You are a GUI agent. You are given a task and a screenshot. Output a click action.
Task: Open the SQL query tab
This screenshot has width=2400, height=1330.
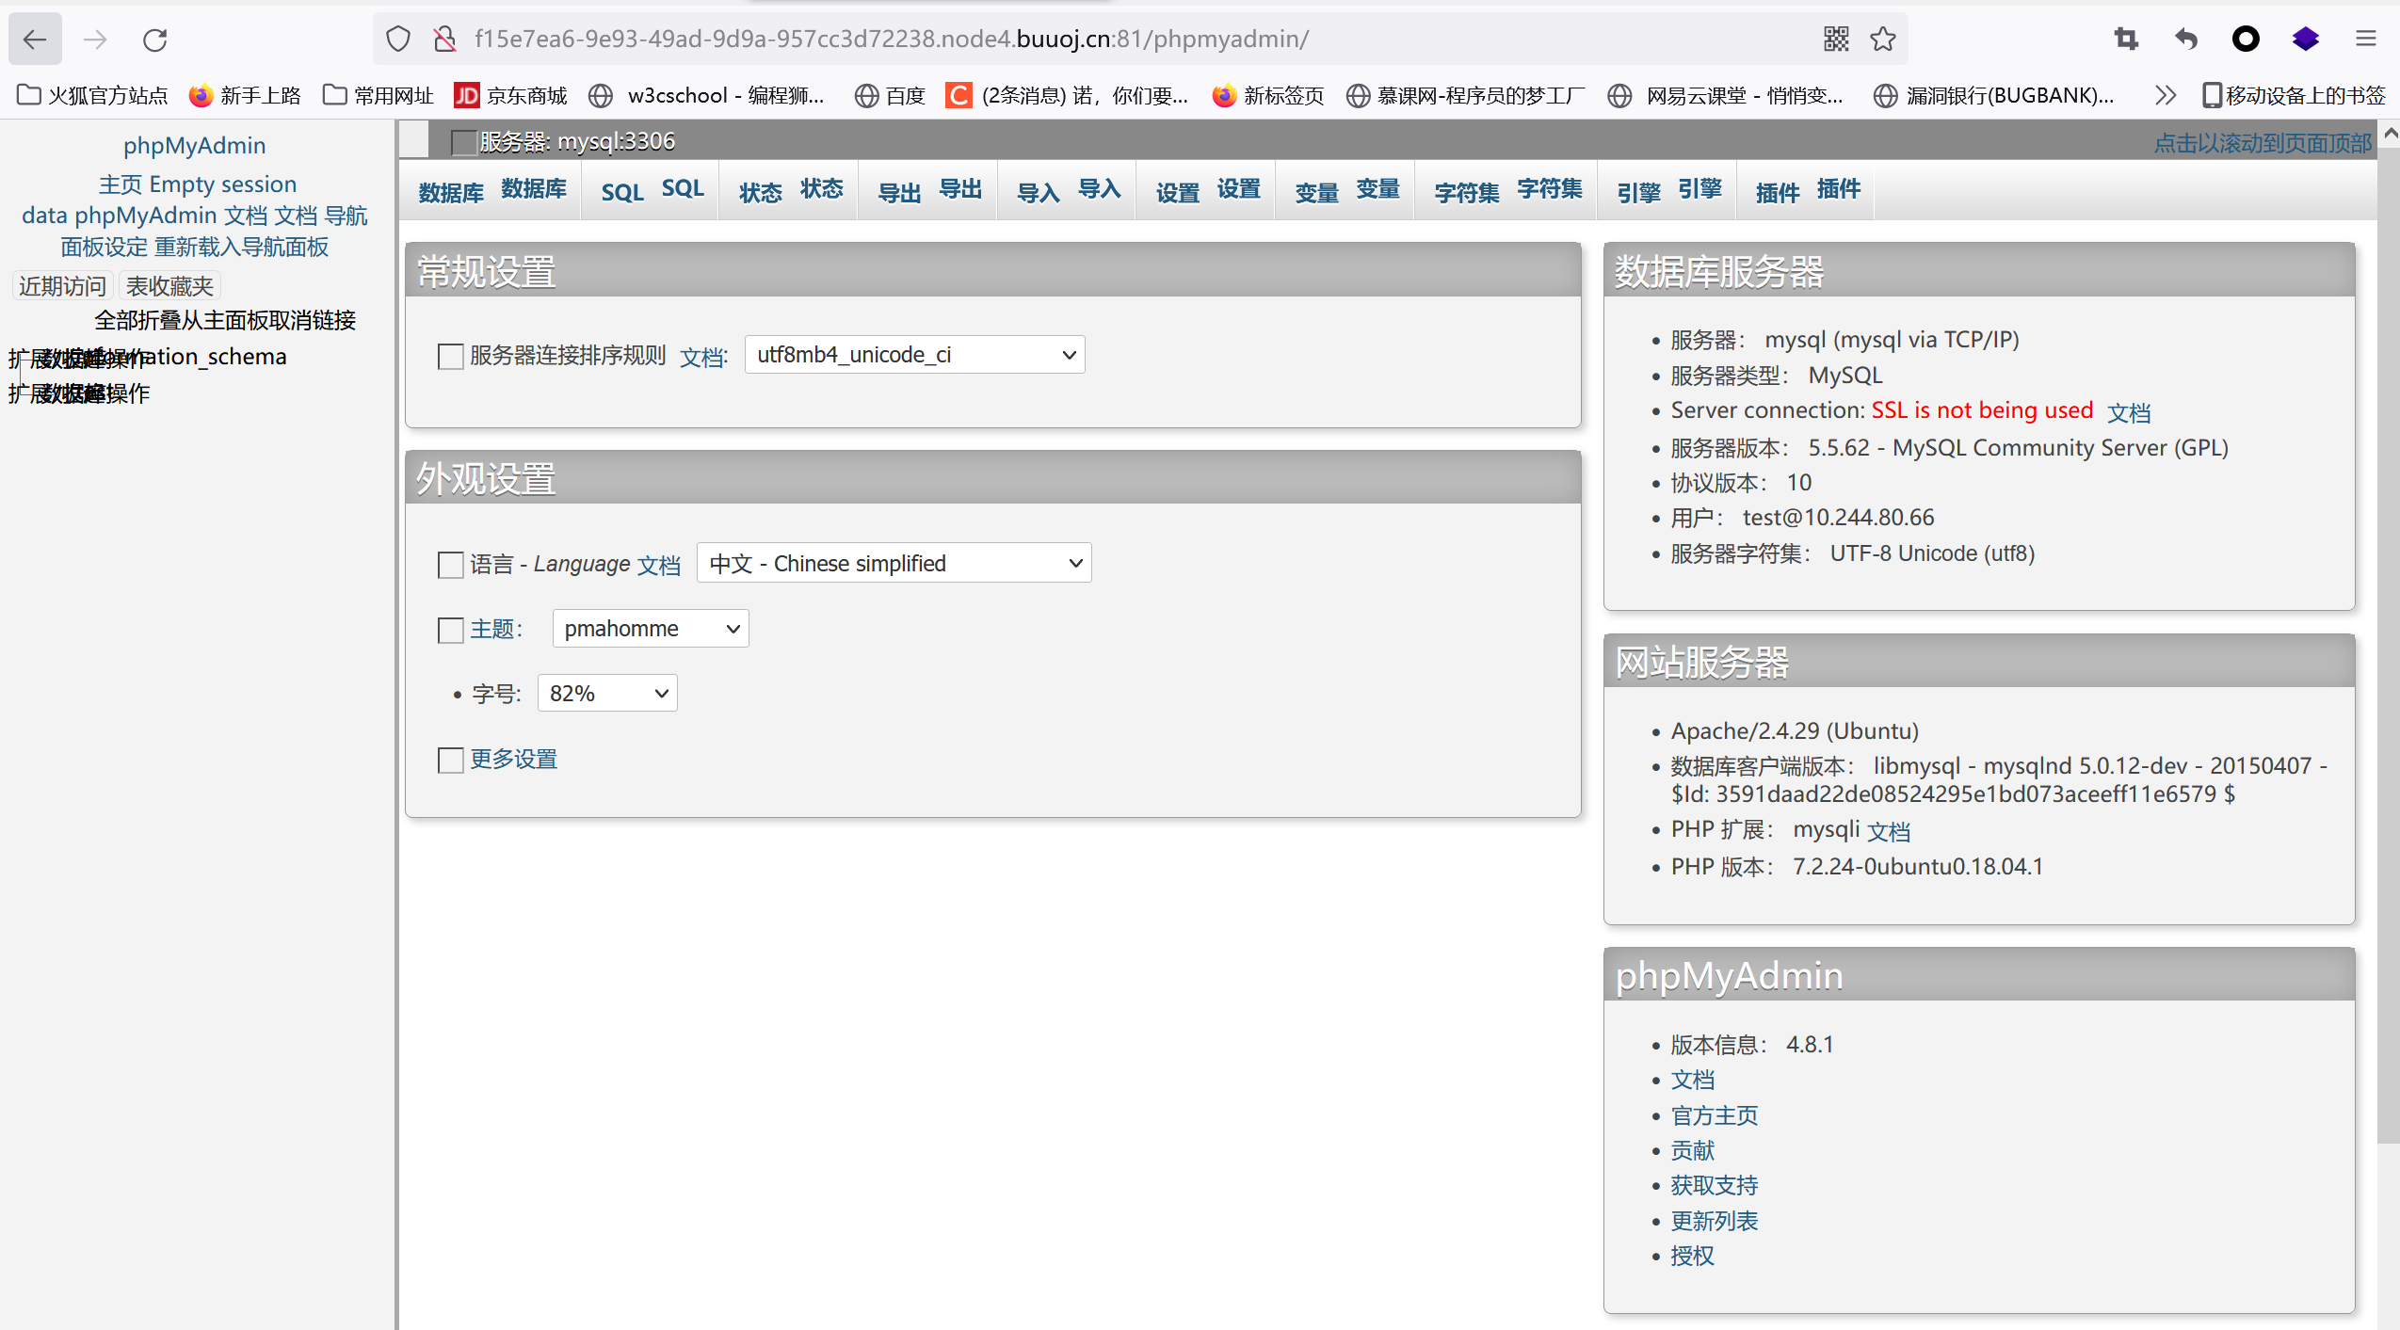pos(649,190)
